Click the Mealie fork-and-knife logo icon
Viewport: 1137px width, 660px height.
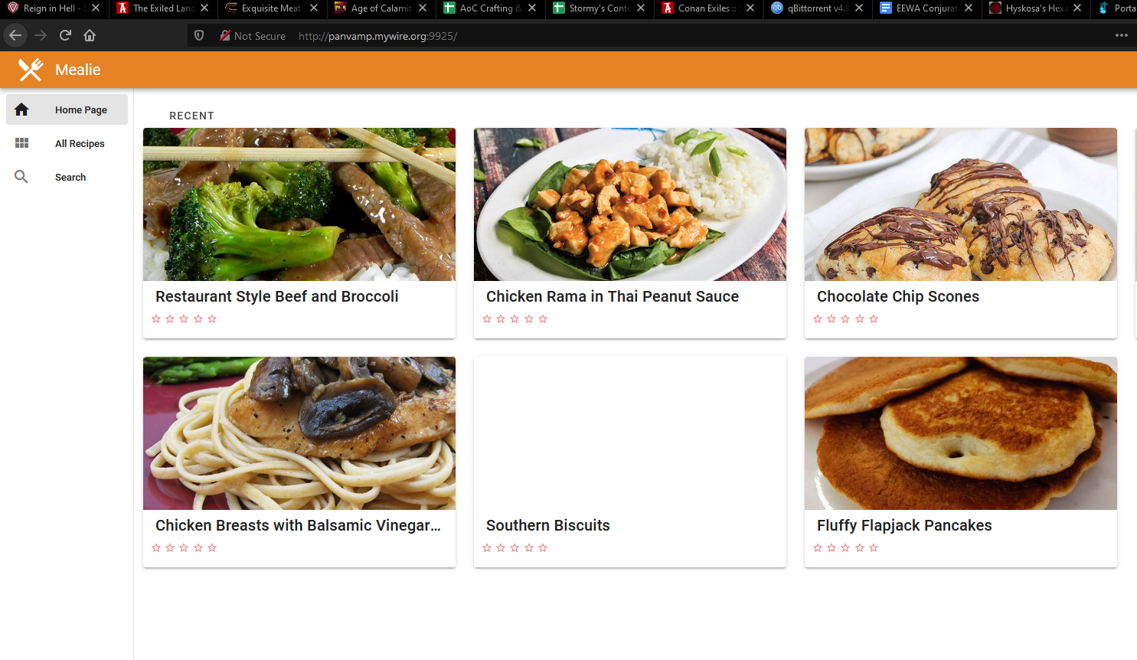tap(31, 70)
